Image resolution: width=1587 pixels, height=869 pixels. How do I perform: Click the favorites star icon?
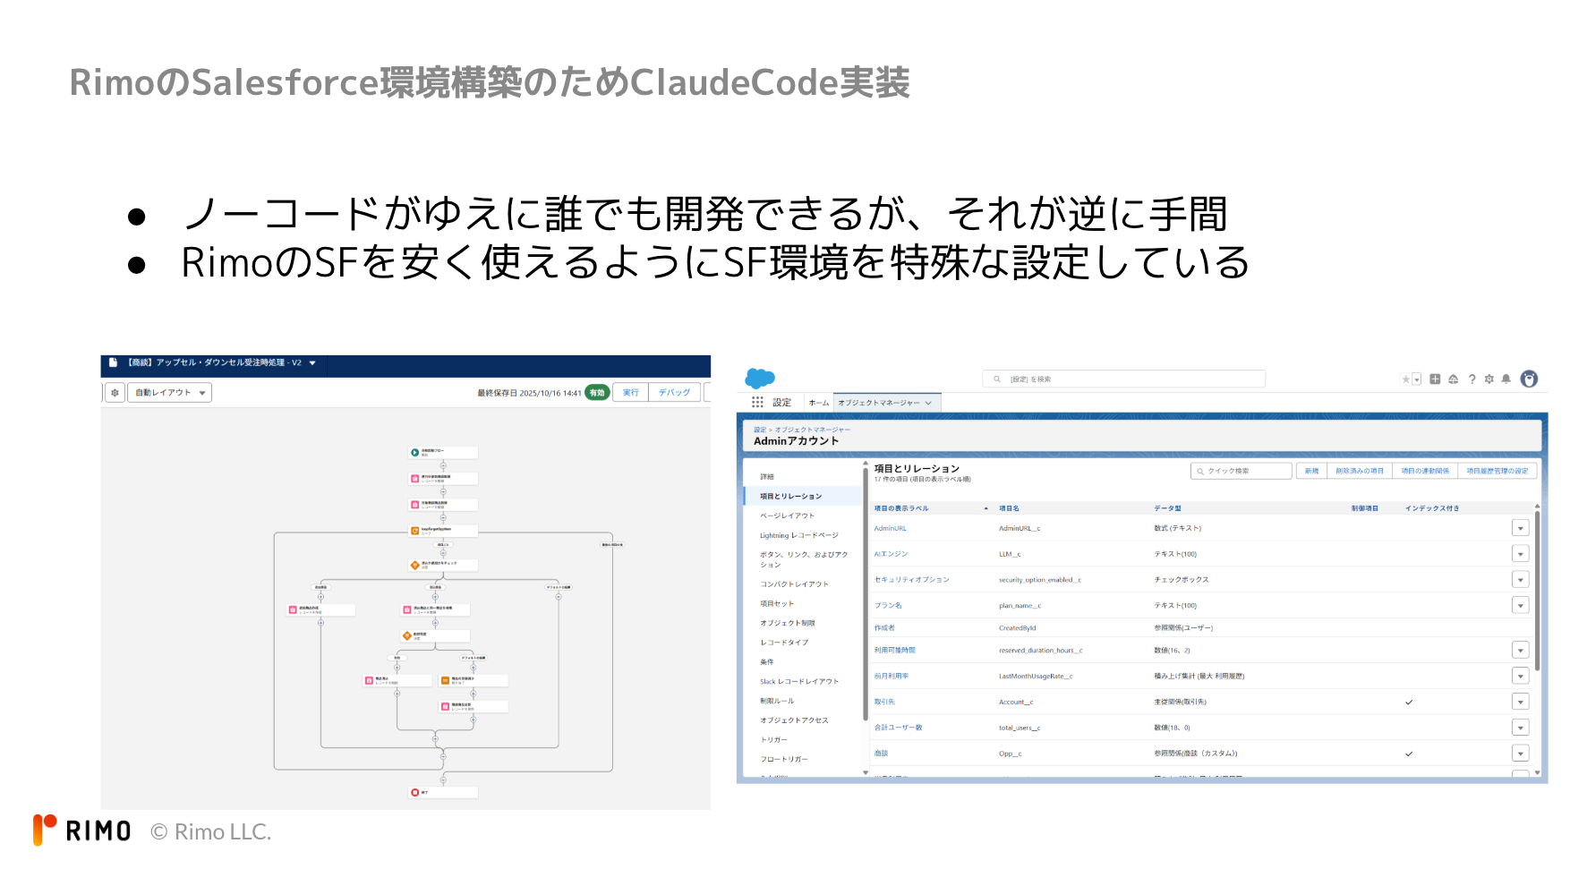[x=1406, y=379]
